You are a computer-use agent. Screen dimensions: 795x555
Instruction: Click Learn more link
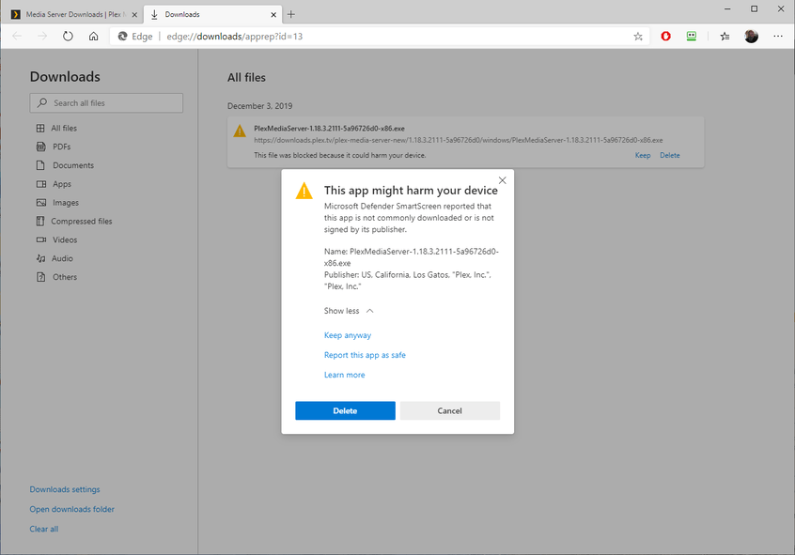[344, 375]
